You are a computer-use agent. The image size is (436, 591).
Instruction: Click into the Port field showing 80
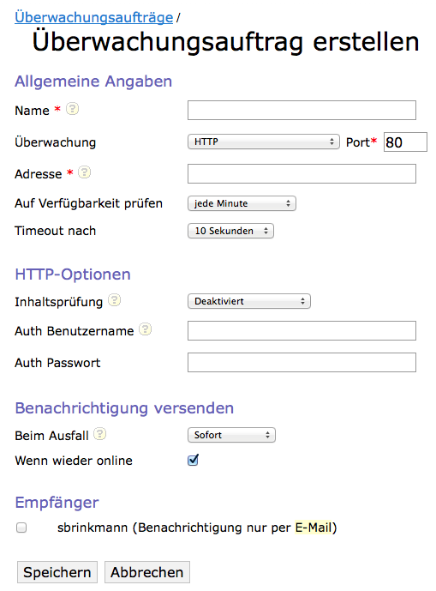click(405, 142)
